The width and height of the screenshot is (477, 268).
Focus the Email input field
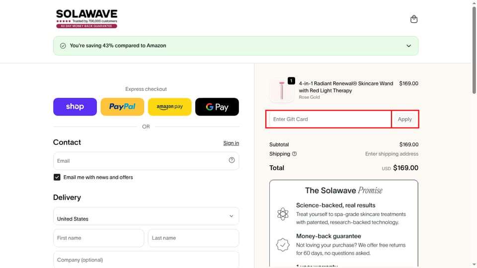pos(146,161)
